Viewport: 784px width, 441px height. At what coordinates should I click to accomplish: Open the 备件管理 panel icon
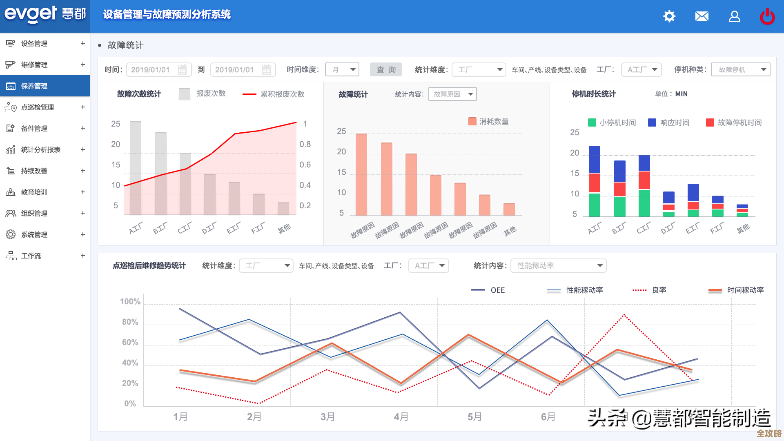[11, 128]
